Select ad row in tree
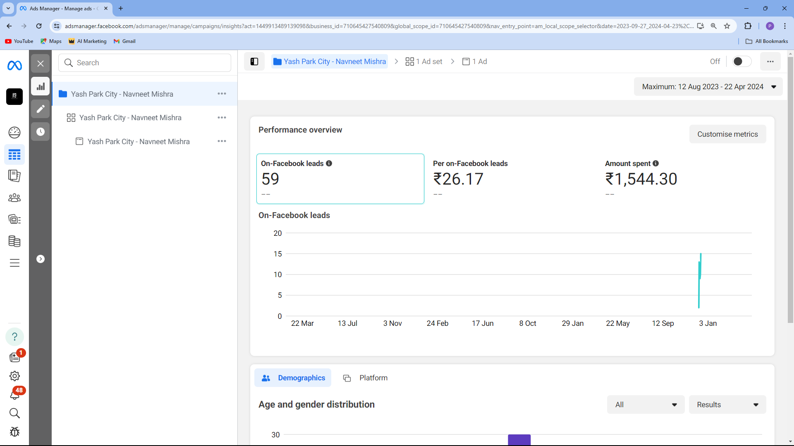The image size is (794, 446). tap(145, 141)
